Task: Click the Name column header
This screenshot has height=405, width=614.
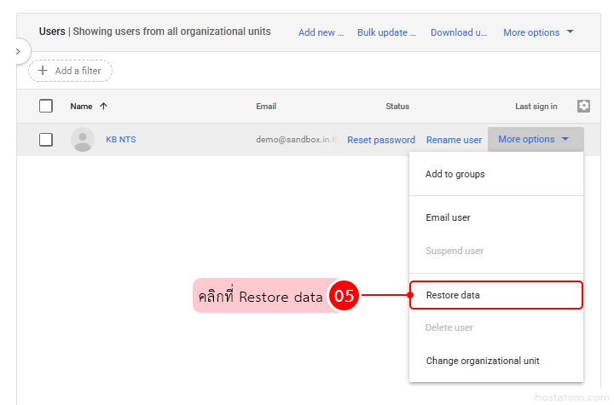Action: pos(81,106)
